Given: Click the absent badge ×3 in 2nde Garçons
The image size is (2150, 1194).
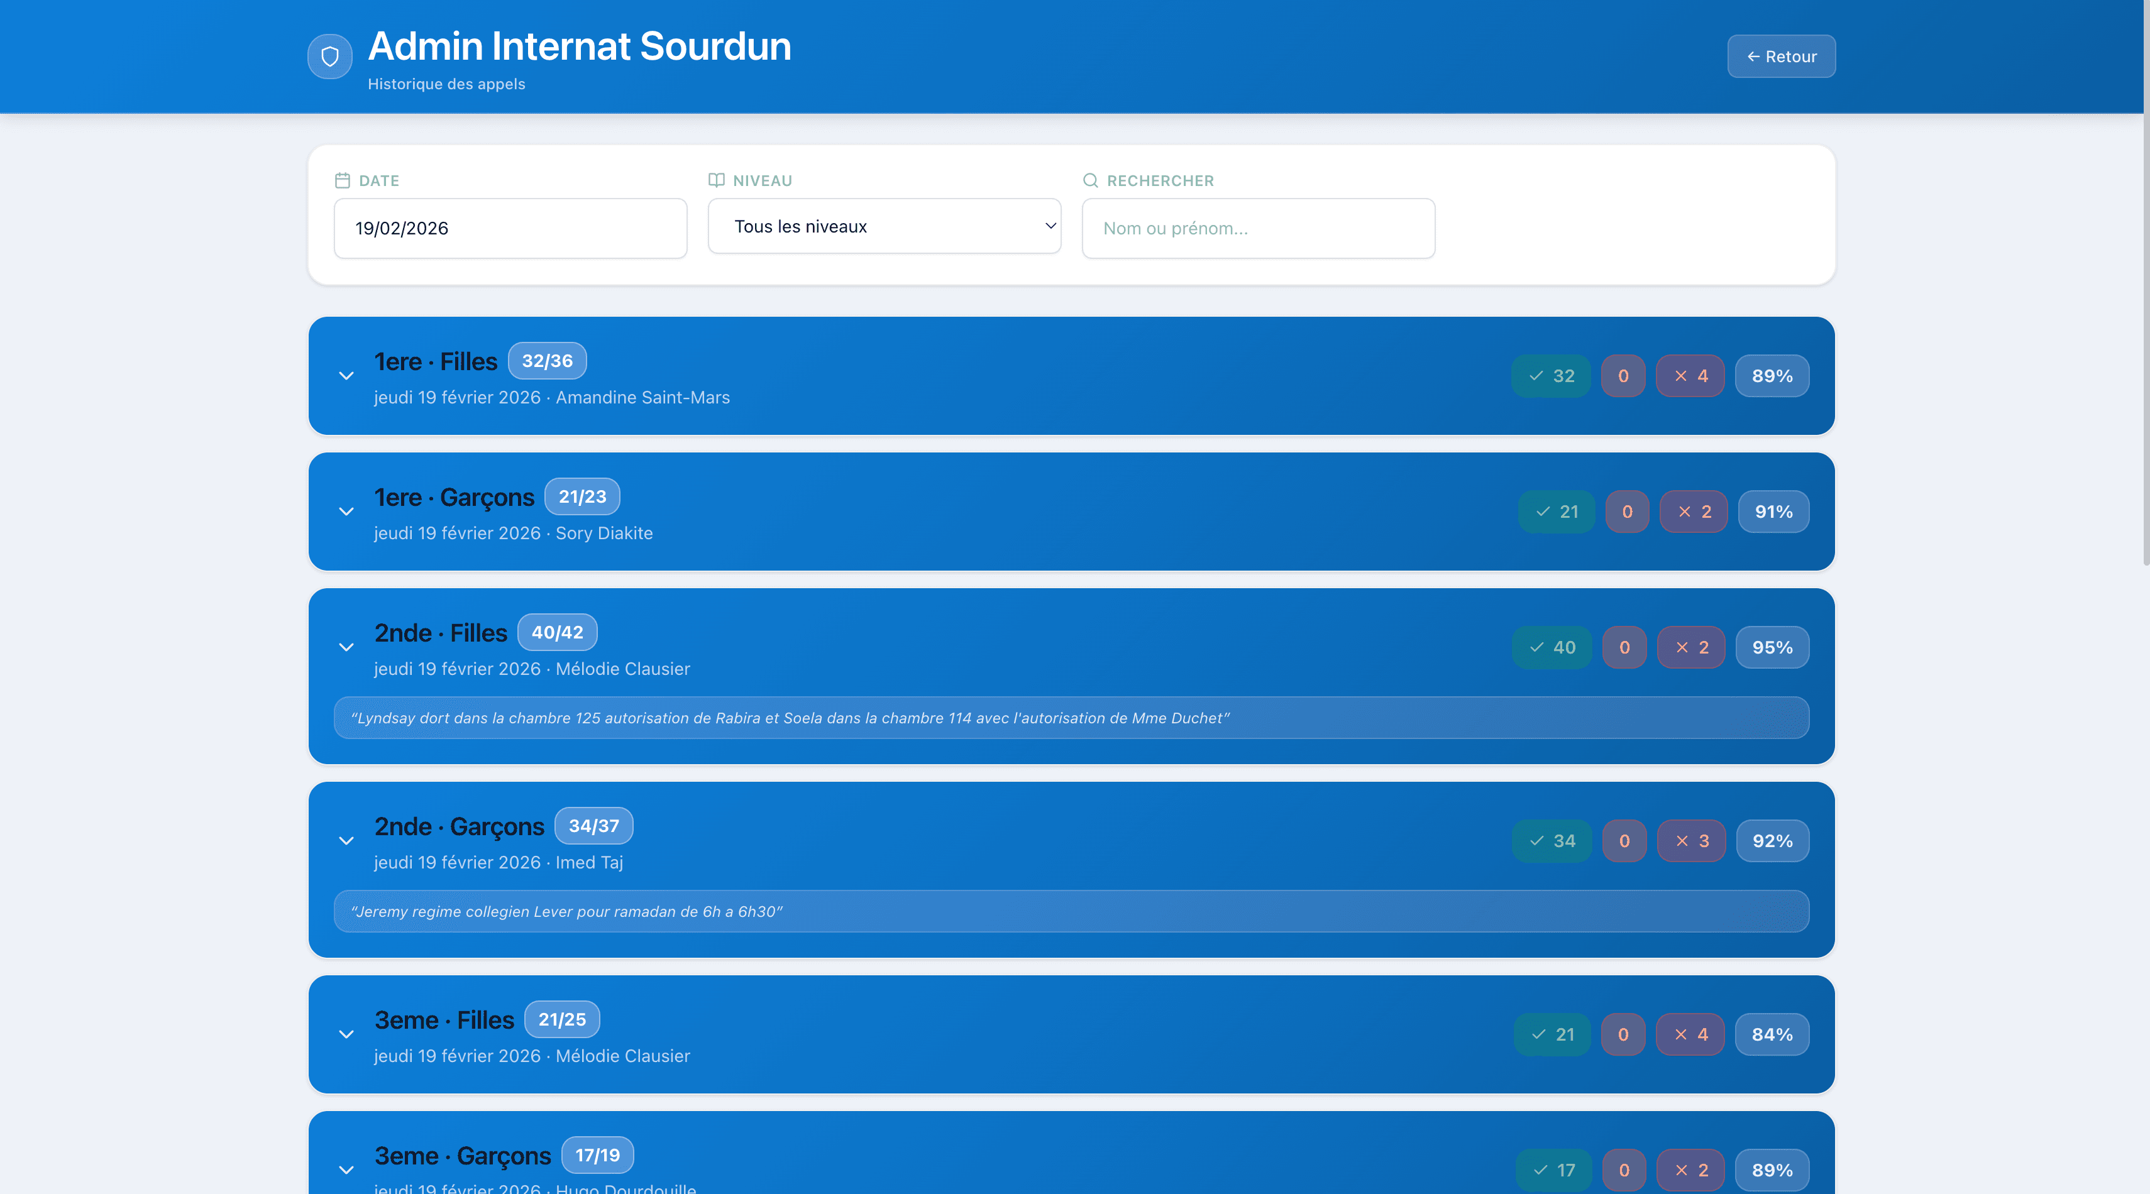Looking at the screenshot, I should [x=1691, y=841].
